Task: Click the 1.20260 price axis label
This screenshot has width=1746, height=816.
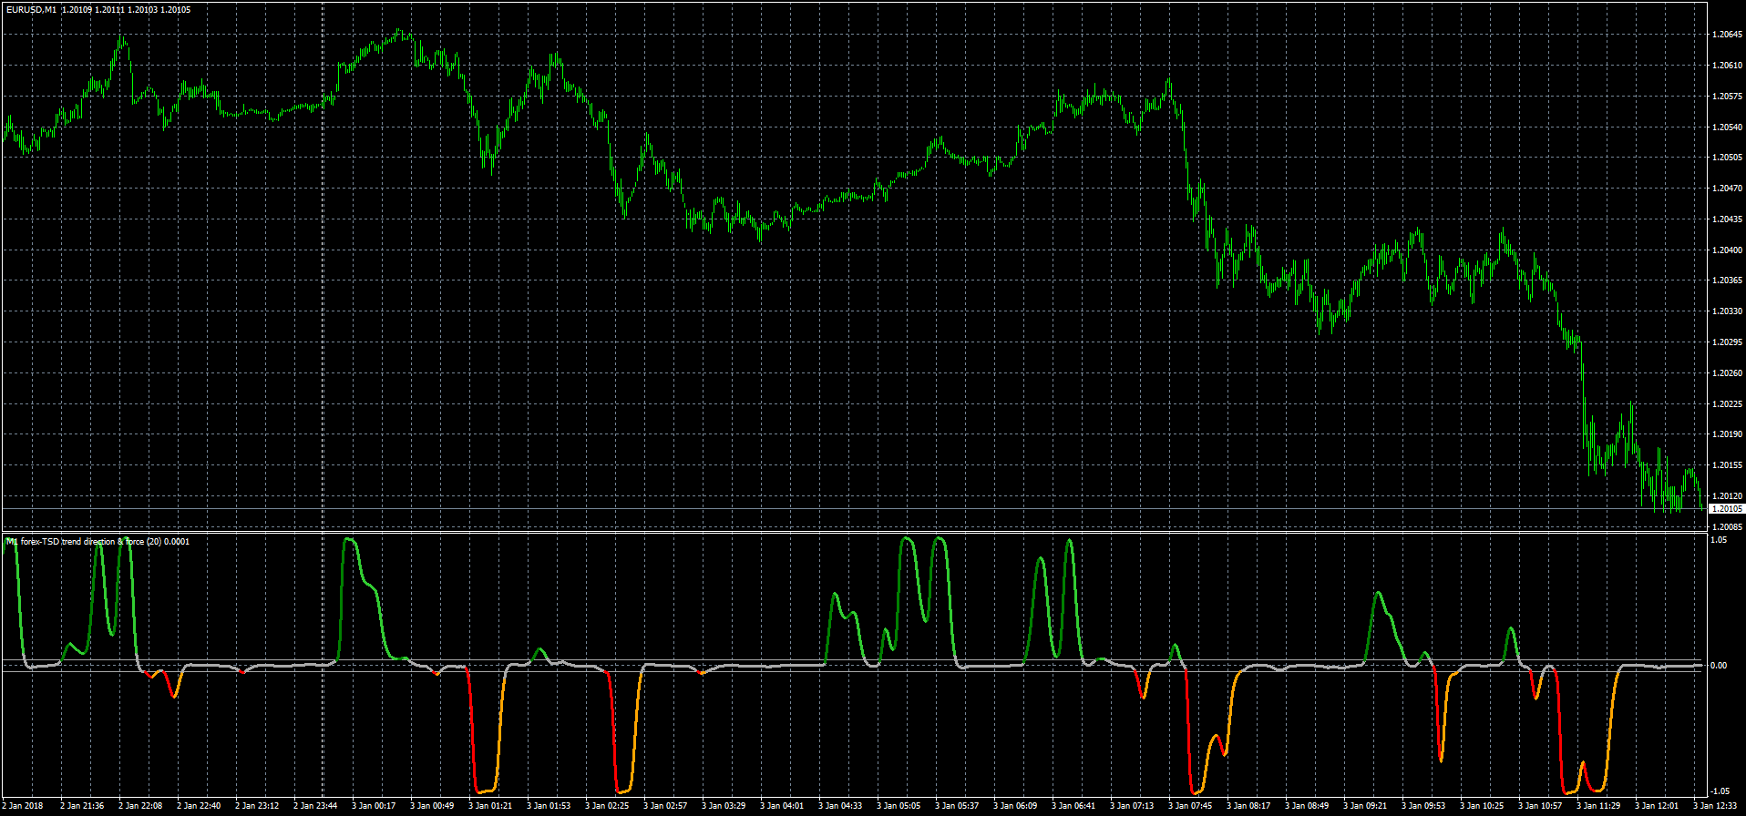Action: (1727, 373)
